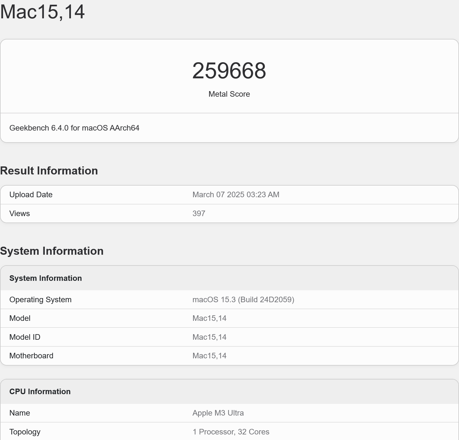Viewport: 459px width, 440px height.
Task: Click the Apple M3 Ultra CPU name
Action: tap(218, 413)
